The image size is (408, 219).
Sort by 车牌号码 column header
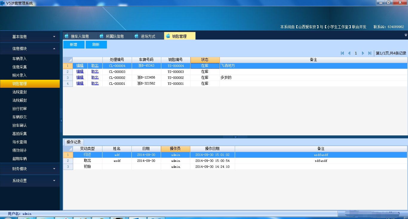click(146, 60)
